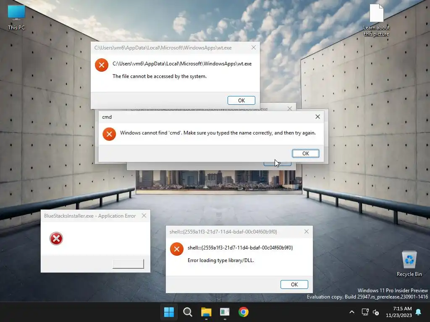Close the cmd error dialog
430x322 pixels.
click(x=317, y=117)
